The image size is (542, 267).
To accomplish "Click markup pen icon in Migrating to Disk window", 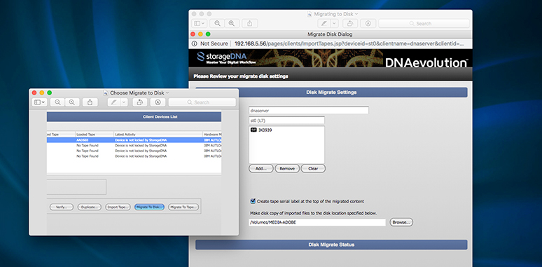I will (x=324, y=24).
